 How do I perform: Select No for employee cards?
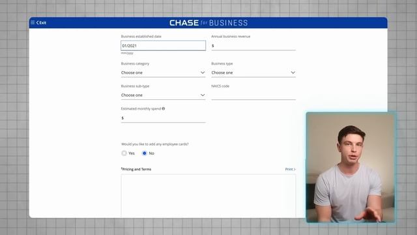click(x=145, y=153)
